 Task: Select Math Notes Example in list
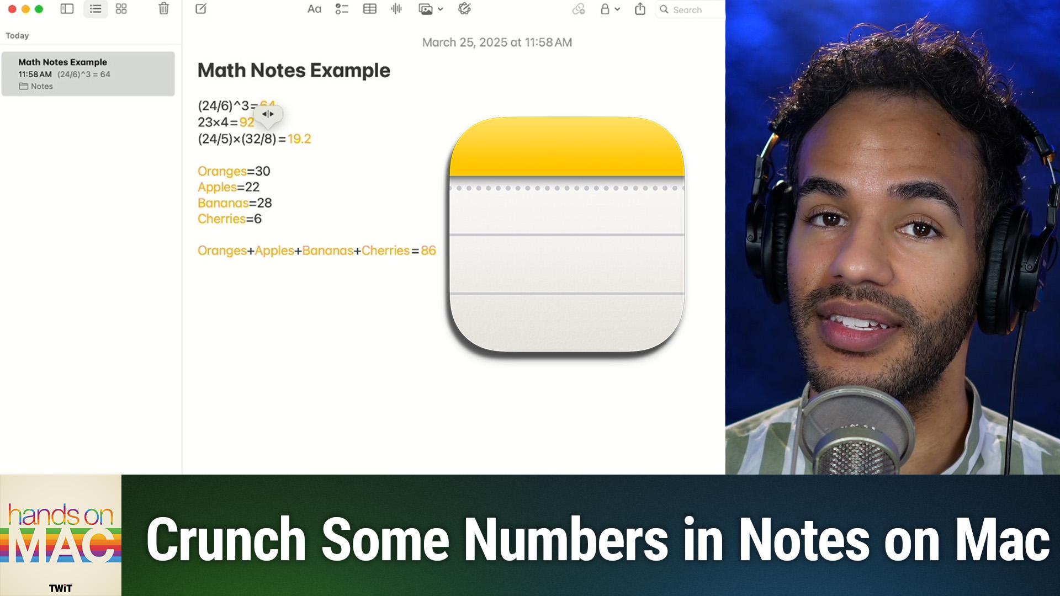point(88,74)
